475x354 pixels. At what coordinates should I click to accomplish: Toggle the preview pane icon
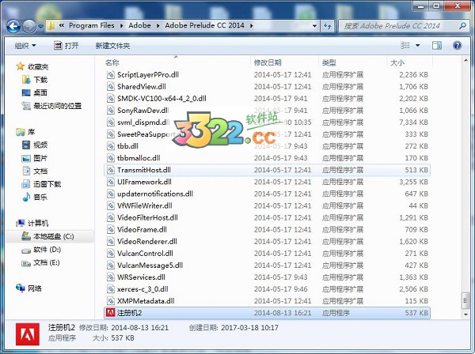436,46
